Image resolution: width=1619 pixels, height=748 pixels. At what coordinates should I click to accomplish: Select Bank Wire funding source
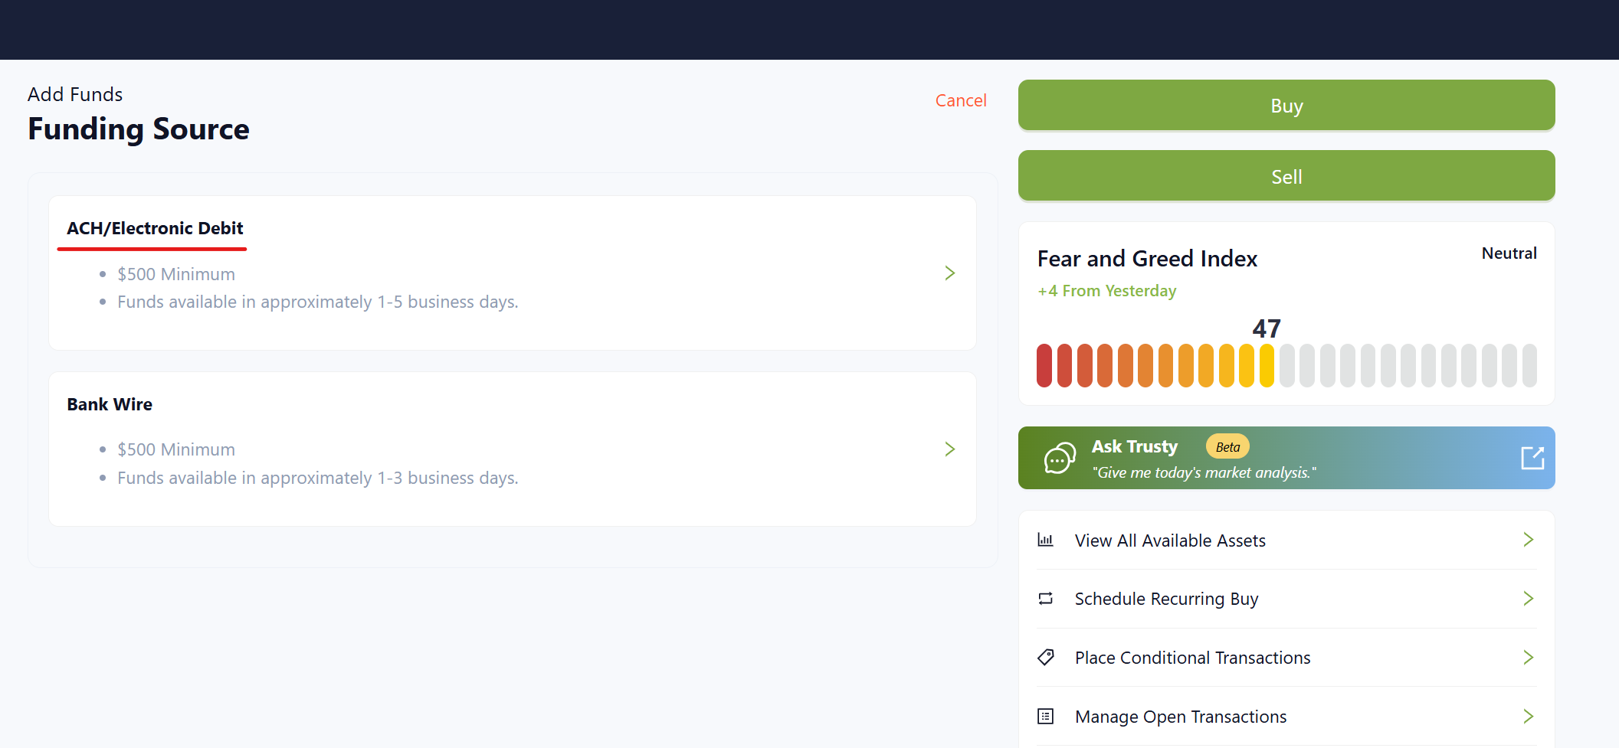tap(110, 404)
